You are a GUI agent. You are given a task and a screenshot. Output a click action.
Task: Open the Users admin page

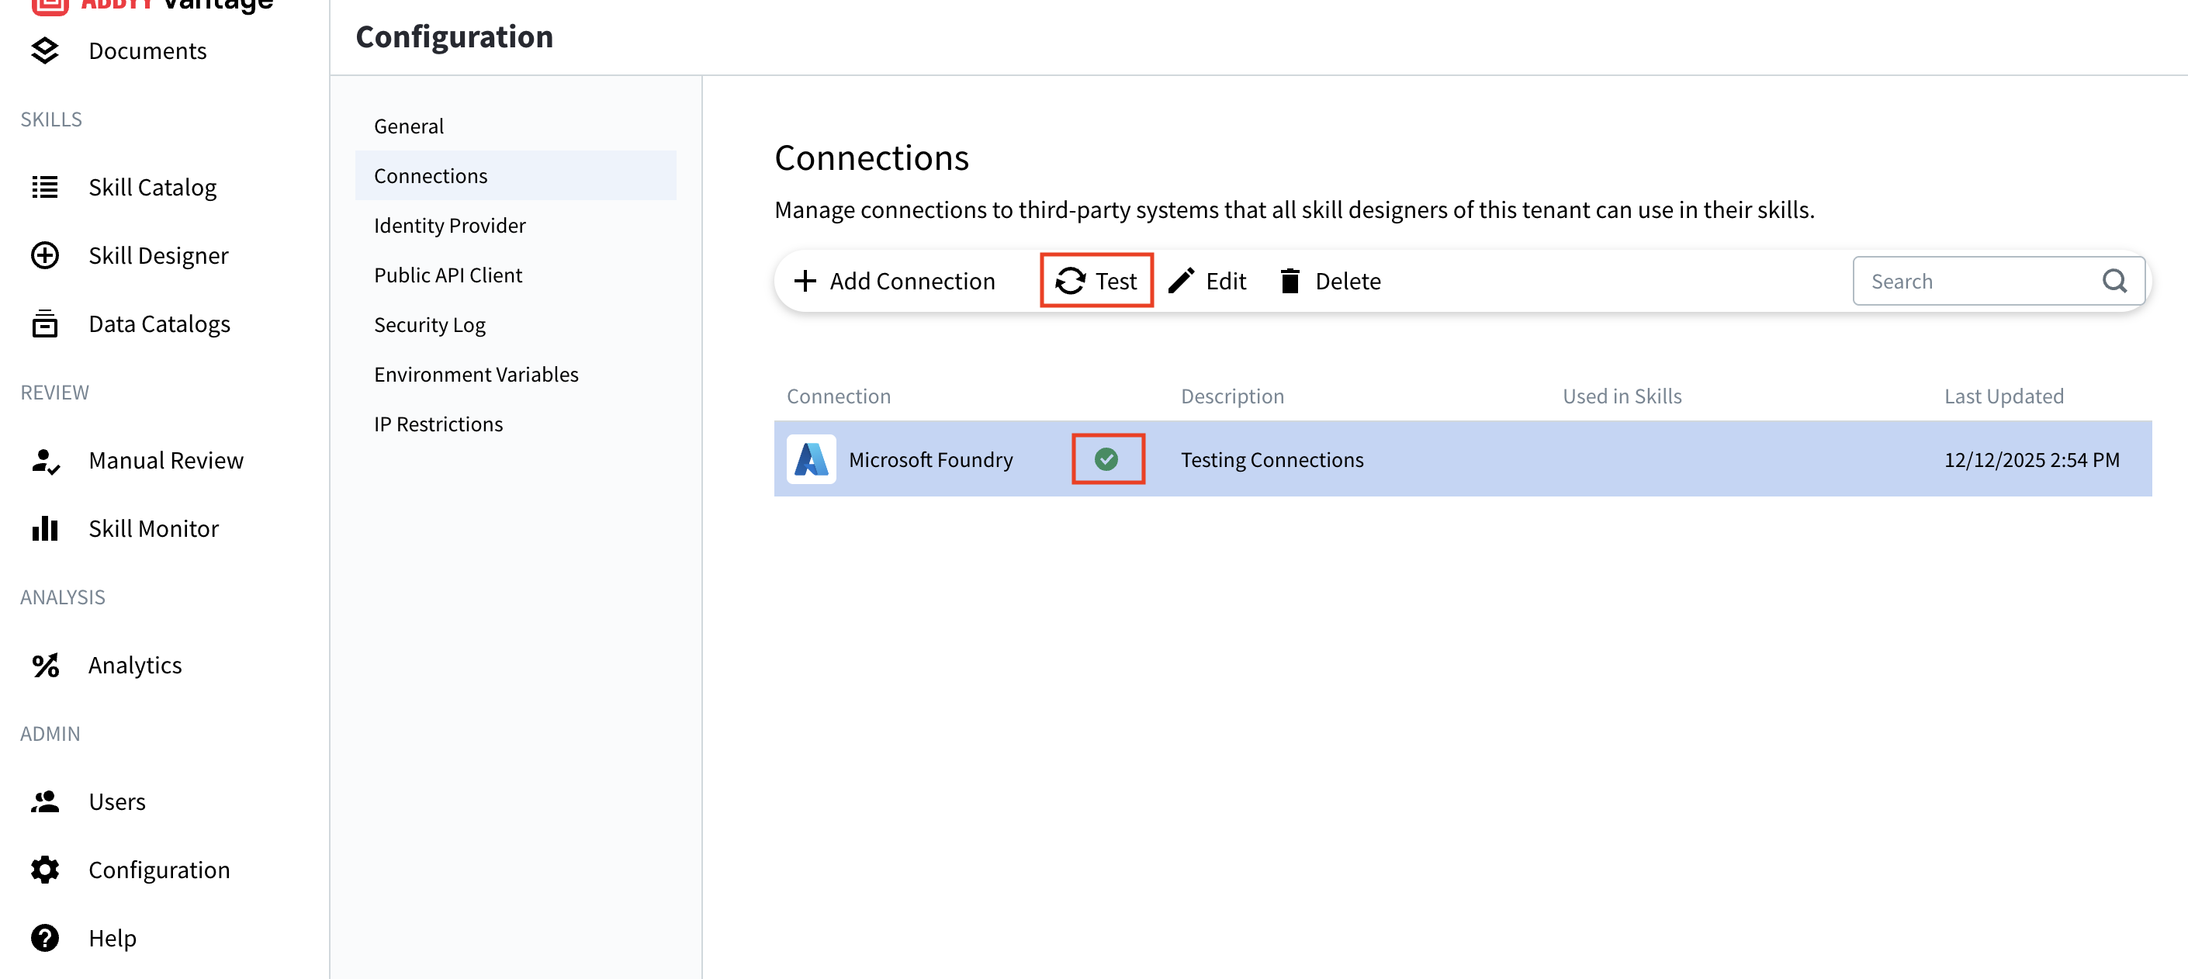pos(117,801)
